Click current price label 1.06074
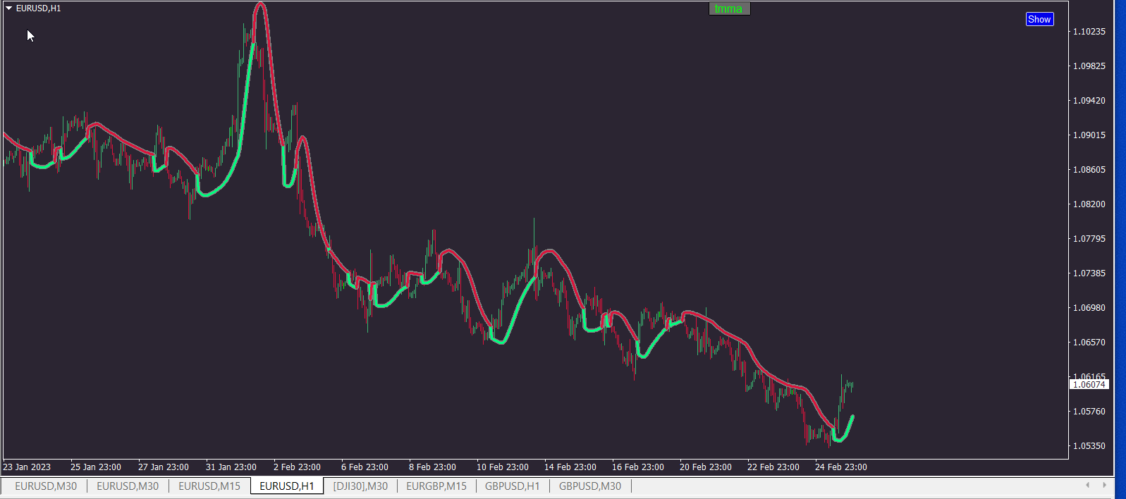The image size is (1126, 499). 1089,384
